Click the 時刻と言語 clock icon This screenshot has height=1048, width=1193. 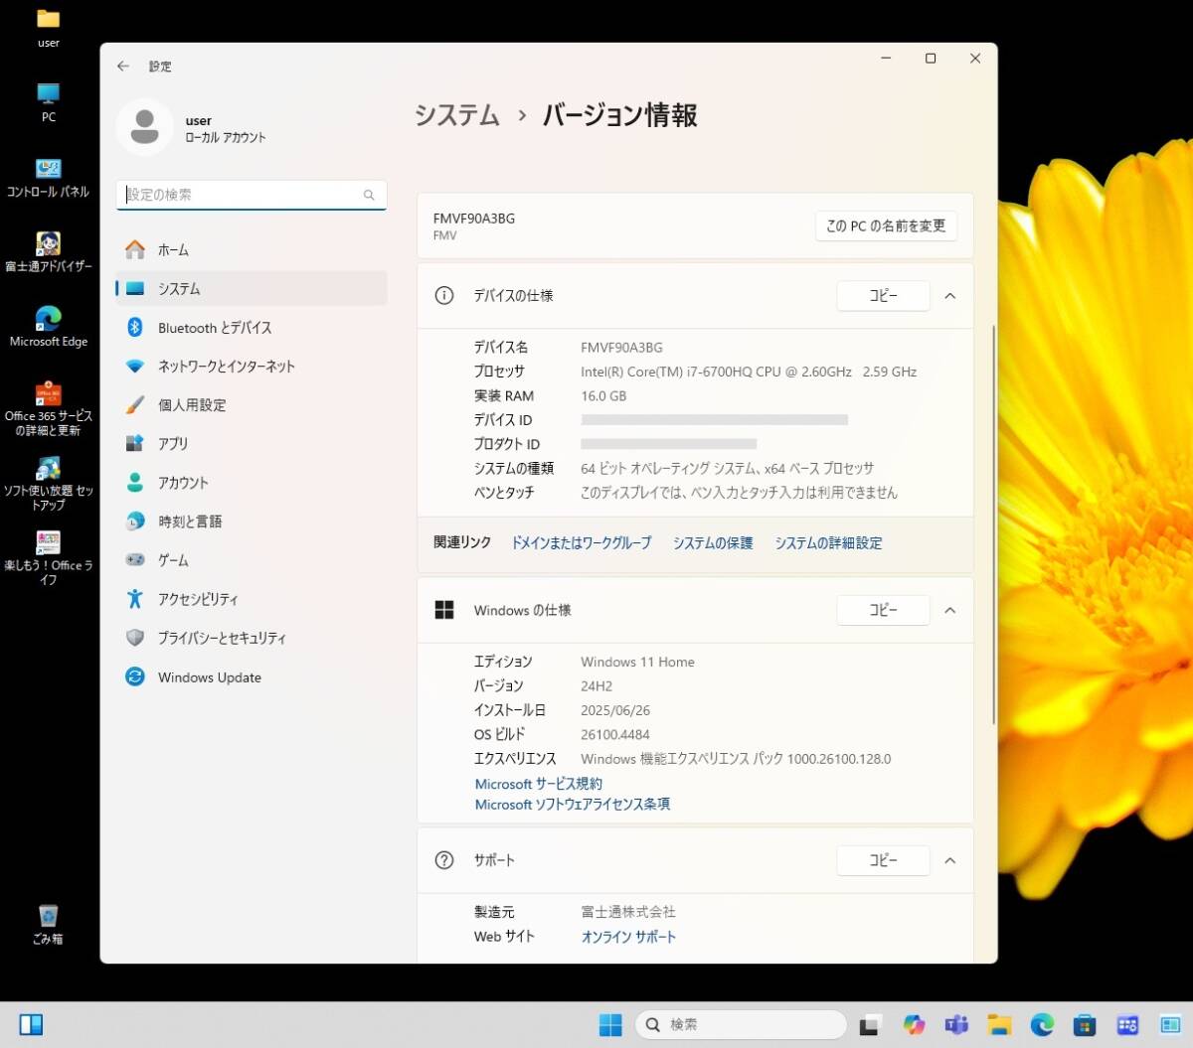click(135, 522)
